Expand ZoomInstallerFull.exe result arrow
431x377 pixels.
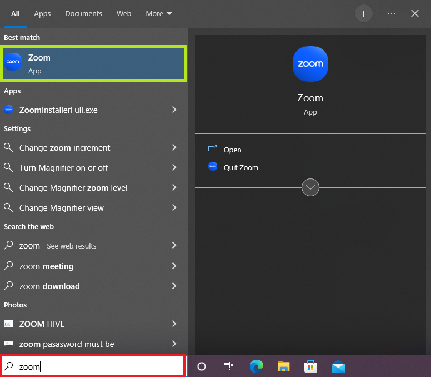[174, 110]
